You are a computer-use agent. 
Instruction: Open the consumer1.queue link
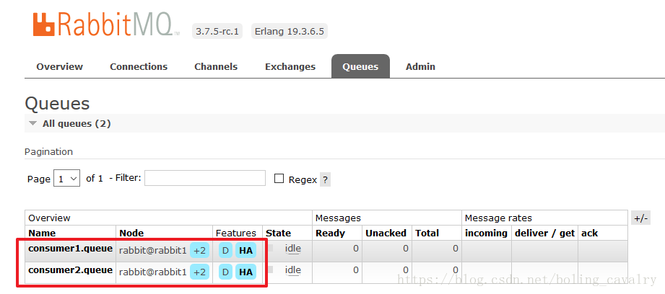click(71, 249)
